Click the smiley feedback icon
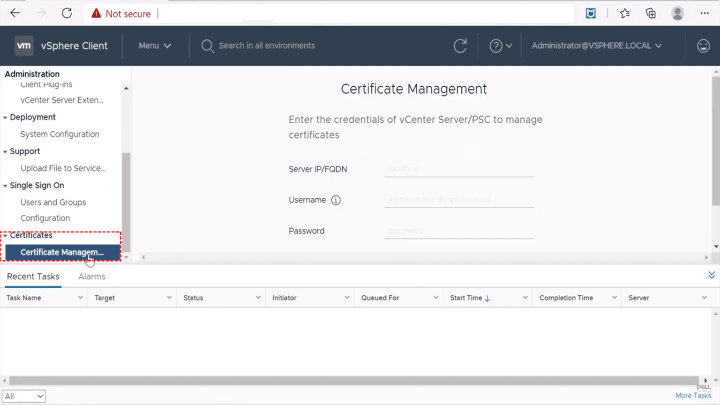This screenshot has width=720, height=405. click(x=703, y=46)
